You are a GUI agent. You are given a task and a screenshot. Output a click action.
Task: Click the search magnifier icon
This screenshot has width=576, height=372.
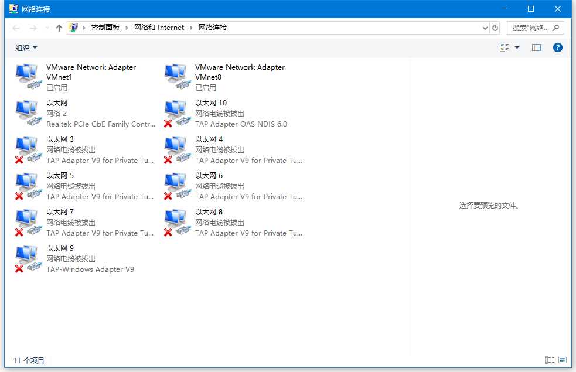555,28
